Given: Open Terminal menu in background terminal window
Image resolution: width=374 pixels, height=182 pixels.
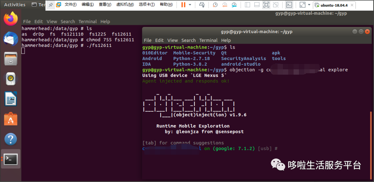Looking at the screenshot, I should pyautogui.click(x=88, y=21).
